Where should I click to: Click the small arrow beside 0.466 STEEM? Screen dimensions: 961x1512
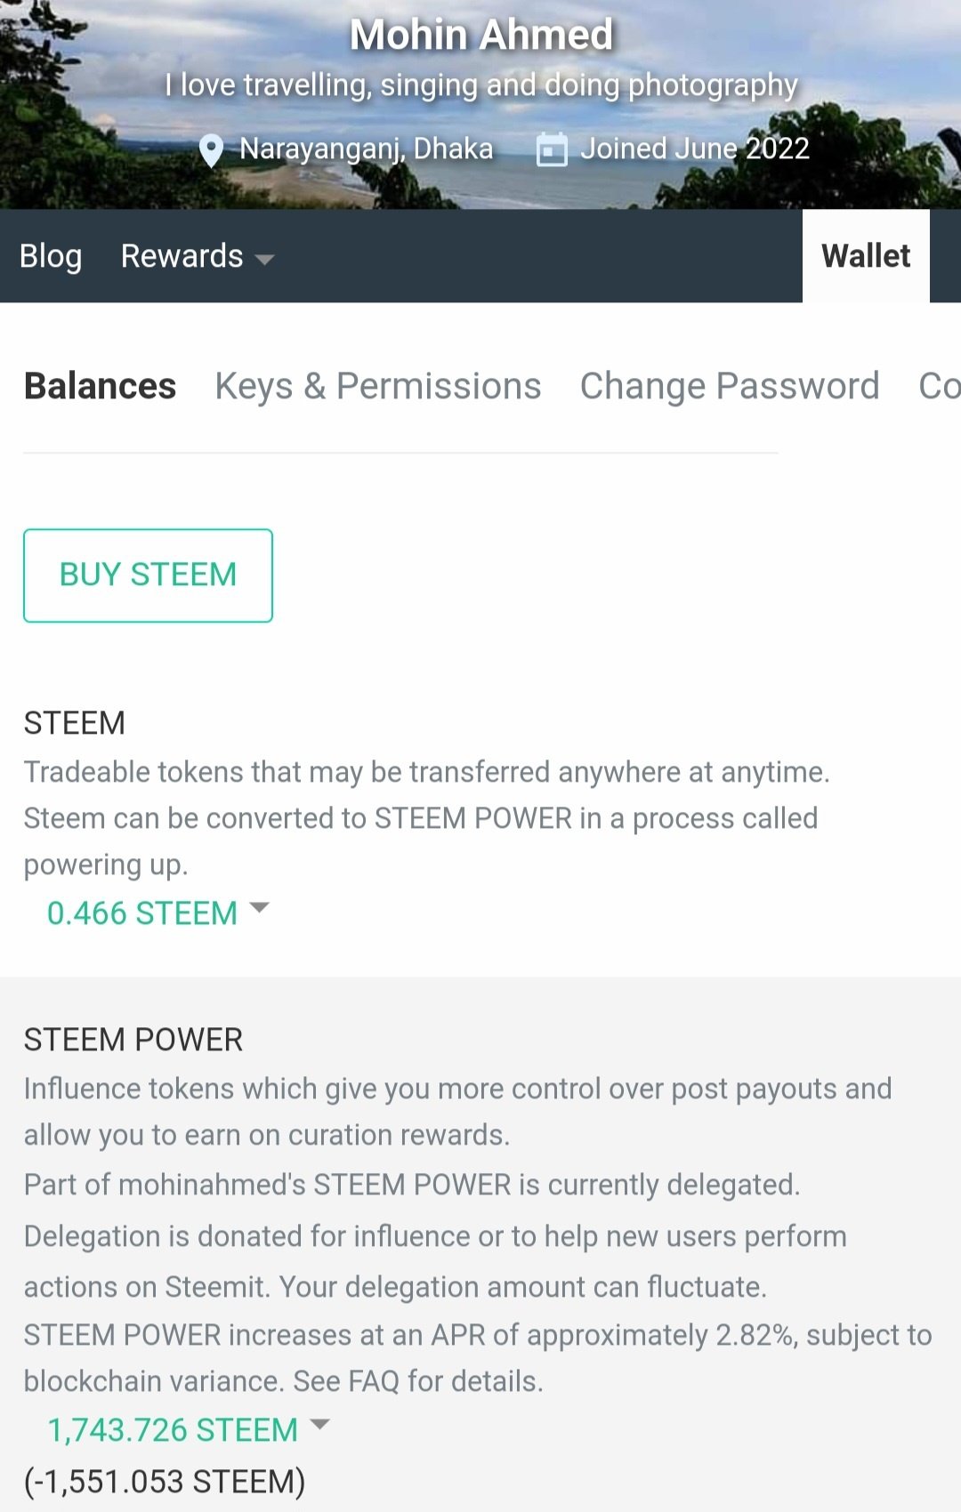tap(259, 908)
